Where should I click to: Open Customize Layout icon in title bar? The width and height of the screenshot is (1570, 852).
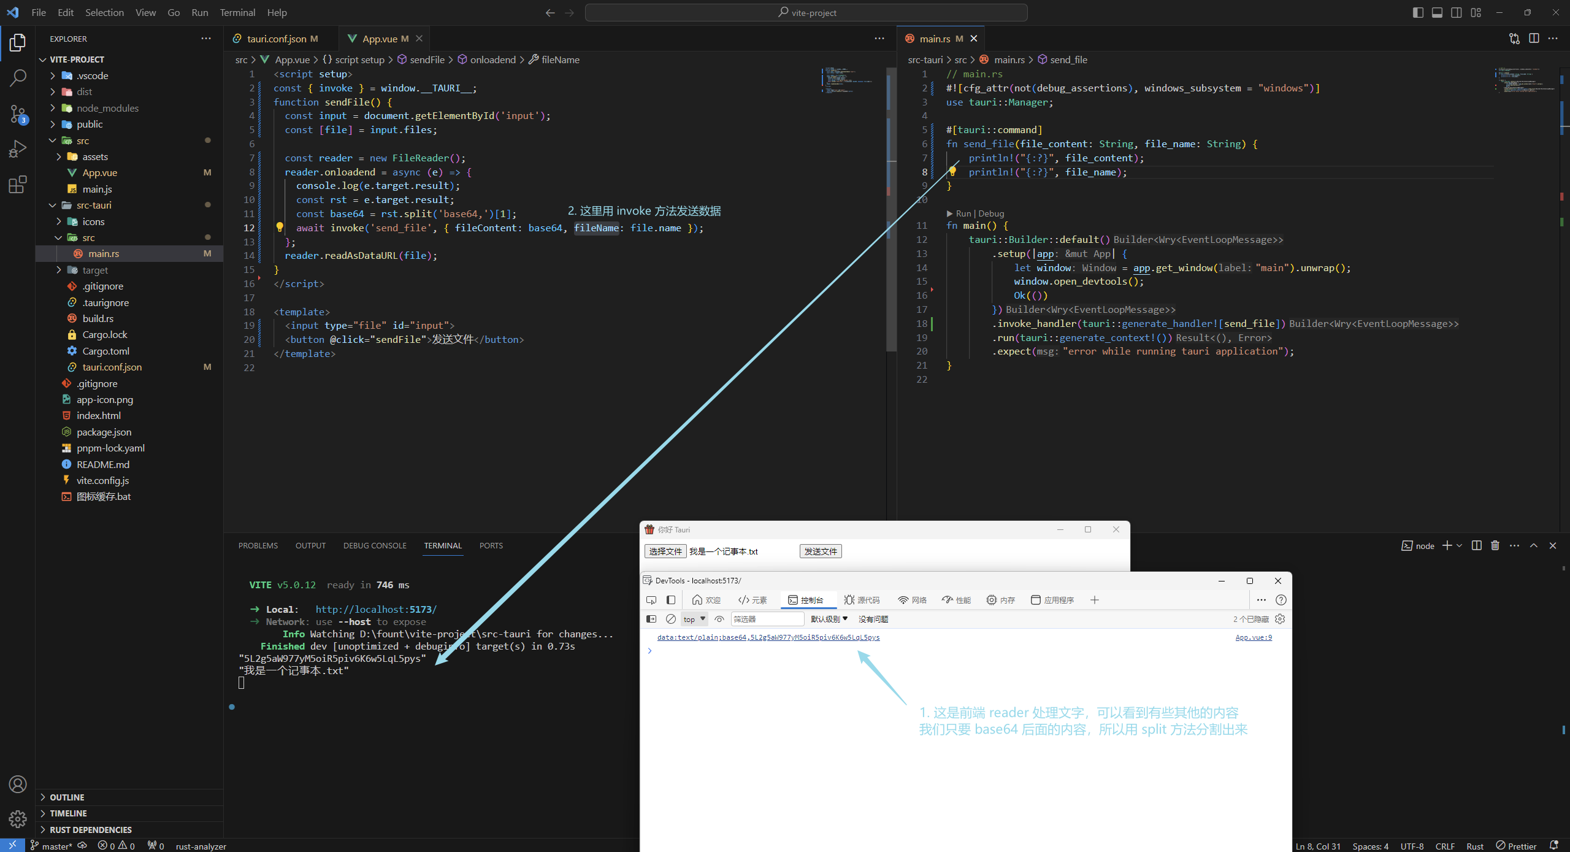click(1476, 12)
